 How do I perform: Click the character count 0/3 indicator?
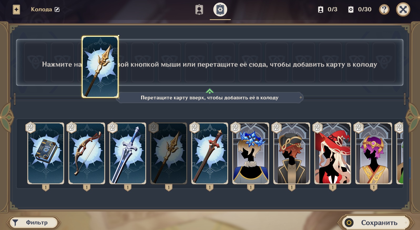point(327,9)
